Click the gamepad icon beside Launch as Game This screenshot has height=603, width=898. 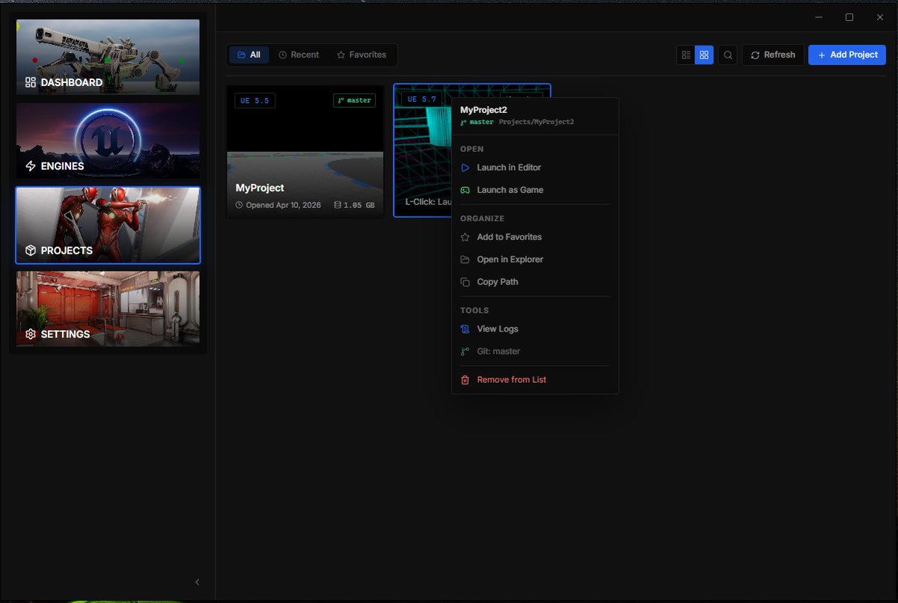point(465,190)
